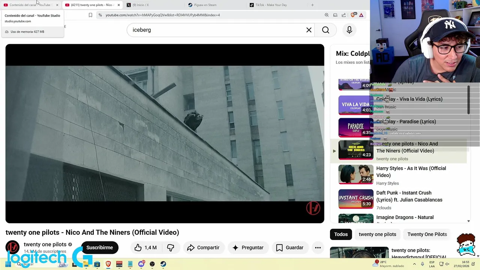Click the tray microphone icon
This screenshot has height=270, width=480.
423,264
